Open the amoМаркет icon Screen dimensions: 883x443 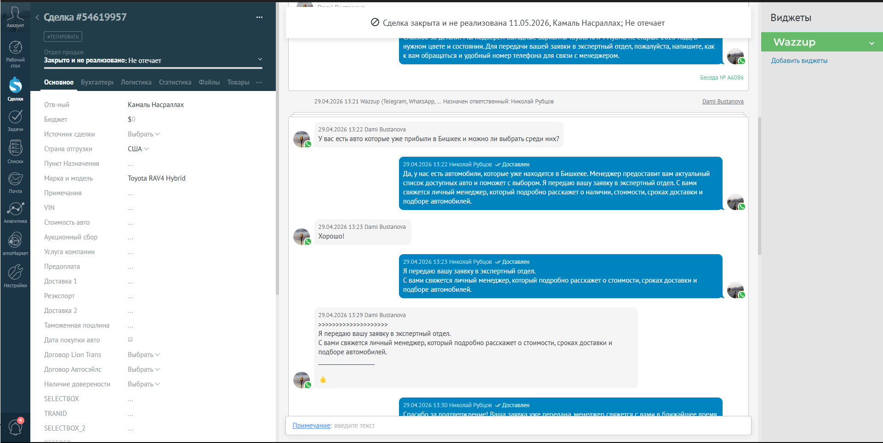coord(15,244)
